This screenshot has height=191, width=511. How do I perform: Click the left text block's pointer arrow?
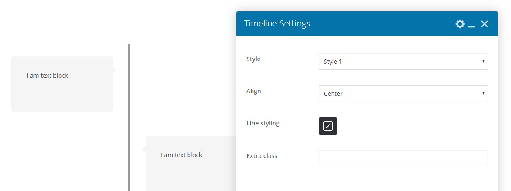point(114,70)
